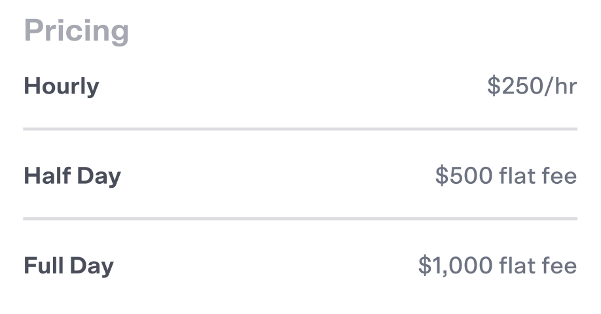The width and height of the screenshot is (601, 314).
Task: Click the divider line below Hourly row
Action: 300,130
